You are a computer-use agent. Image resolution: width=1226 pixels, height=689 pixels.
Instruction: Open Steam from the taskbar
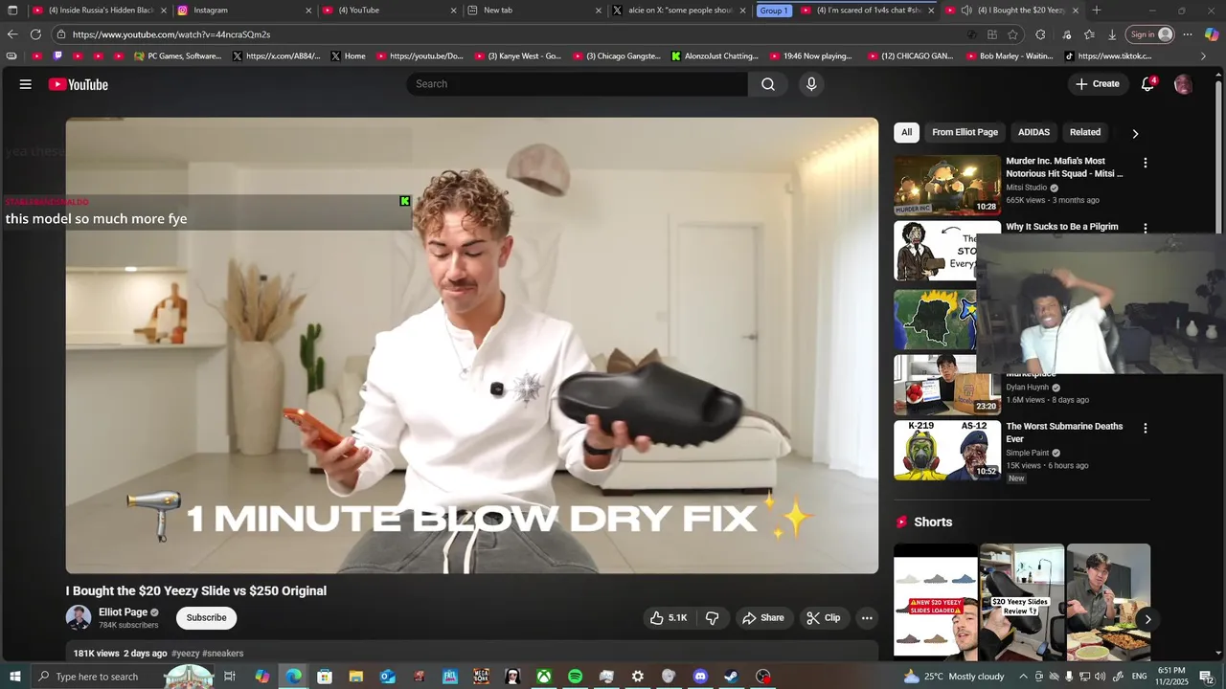point(731,677)
